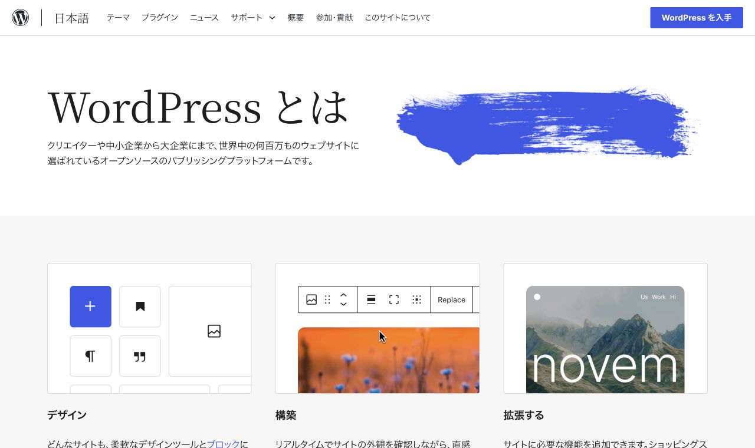Image resolution: width=755 pixels, height=448 pixels.
Task: Click the 拡張する heading
Action: [x=524, y=415]
